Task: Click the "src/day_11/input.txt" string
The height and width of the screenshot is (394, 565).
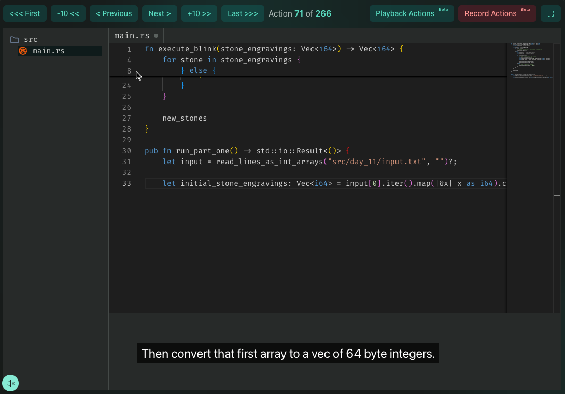Action: [377, 162]
